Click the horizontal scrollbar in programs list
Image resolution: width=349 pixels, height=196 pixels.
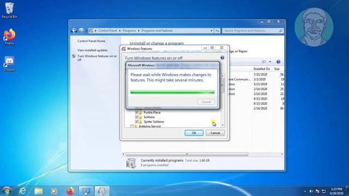pos(187,154)
